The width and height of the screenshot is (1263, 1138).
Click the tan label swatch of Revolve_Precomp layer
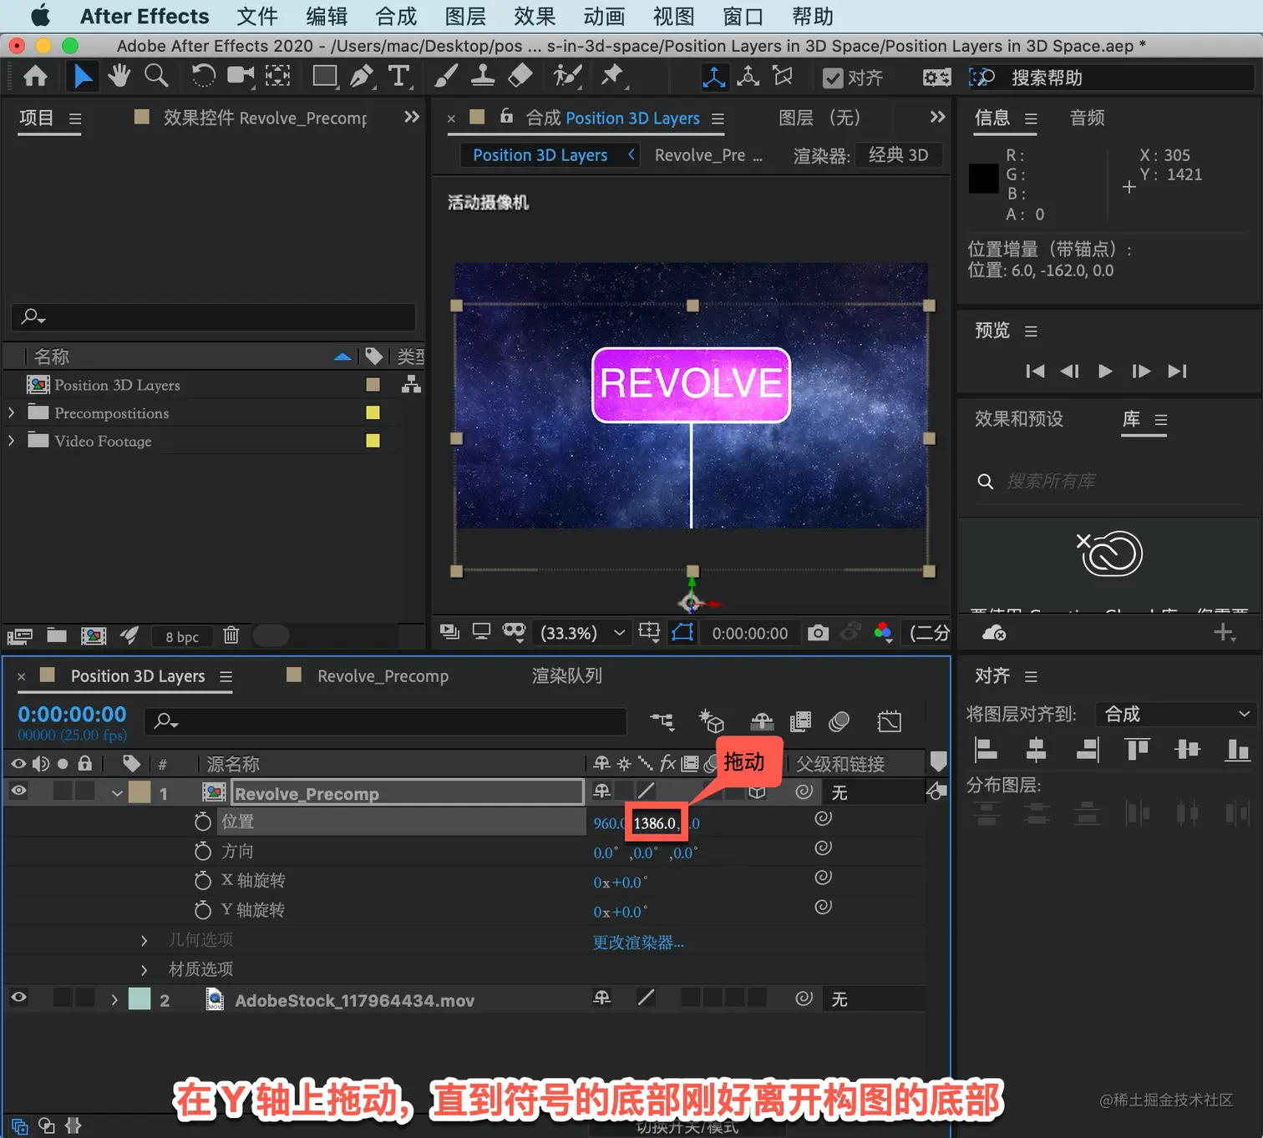(139, 792)
